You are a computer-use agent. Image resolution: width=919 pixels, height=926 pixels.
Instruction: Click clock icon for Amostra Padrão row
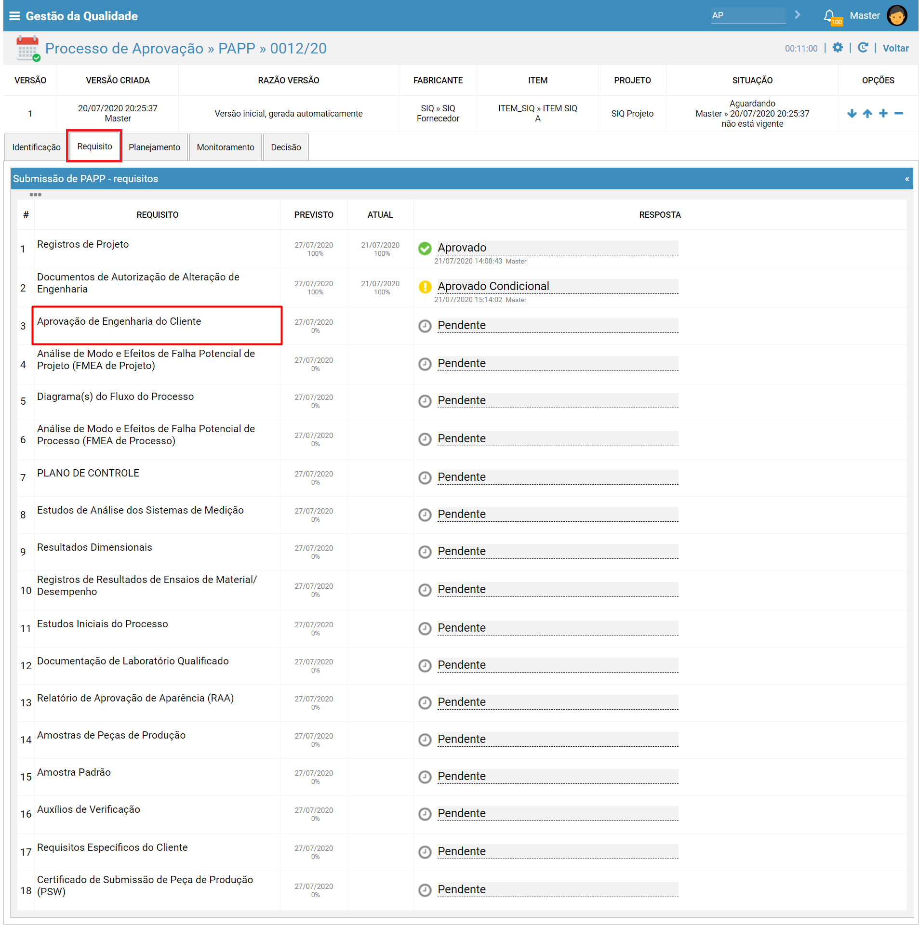point(425,777)
